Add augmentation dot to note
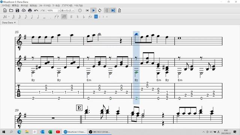Screen dimensions: 240x135 [51, 18]
